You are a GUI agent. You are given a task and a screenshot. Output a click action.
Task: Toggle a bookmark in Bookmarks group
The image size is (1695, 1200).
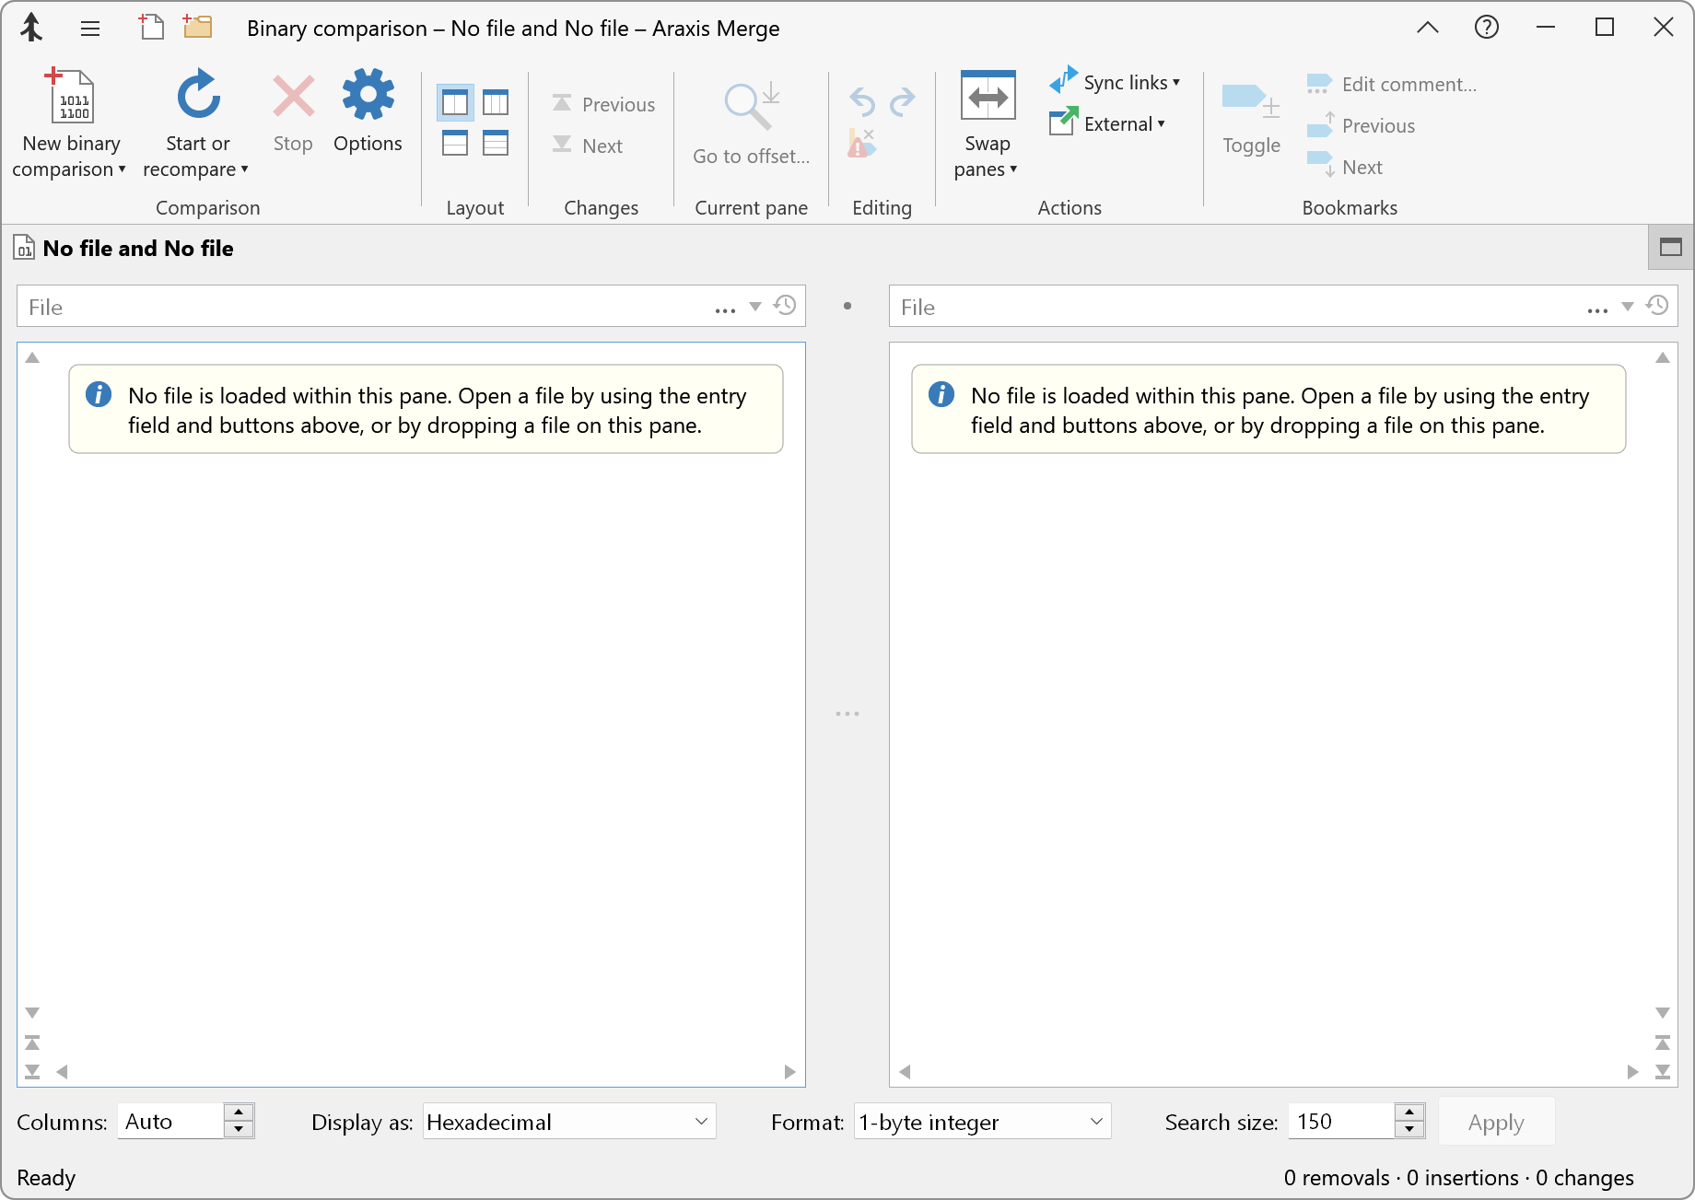pyautogui.click(x=1249, y=120)
